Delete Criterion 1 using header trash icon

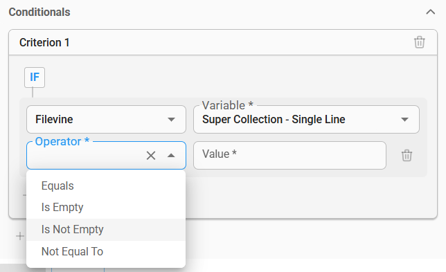(419, 42)
